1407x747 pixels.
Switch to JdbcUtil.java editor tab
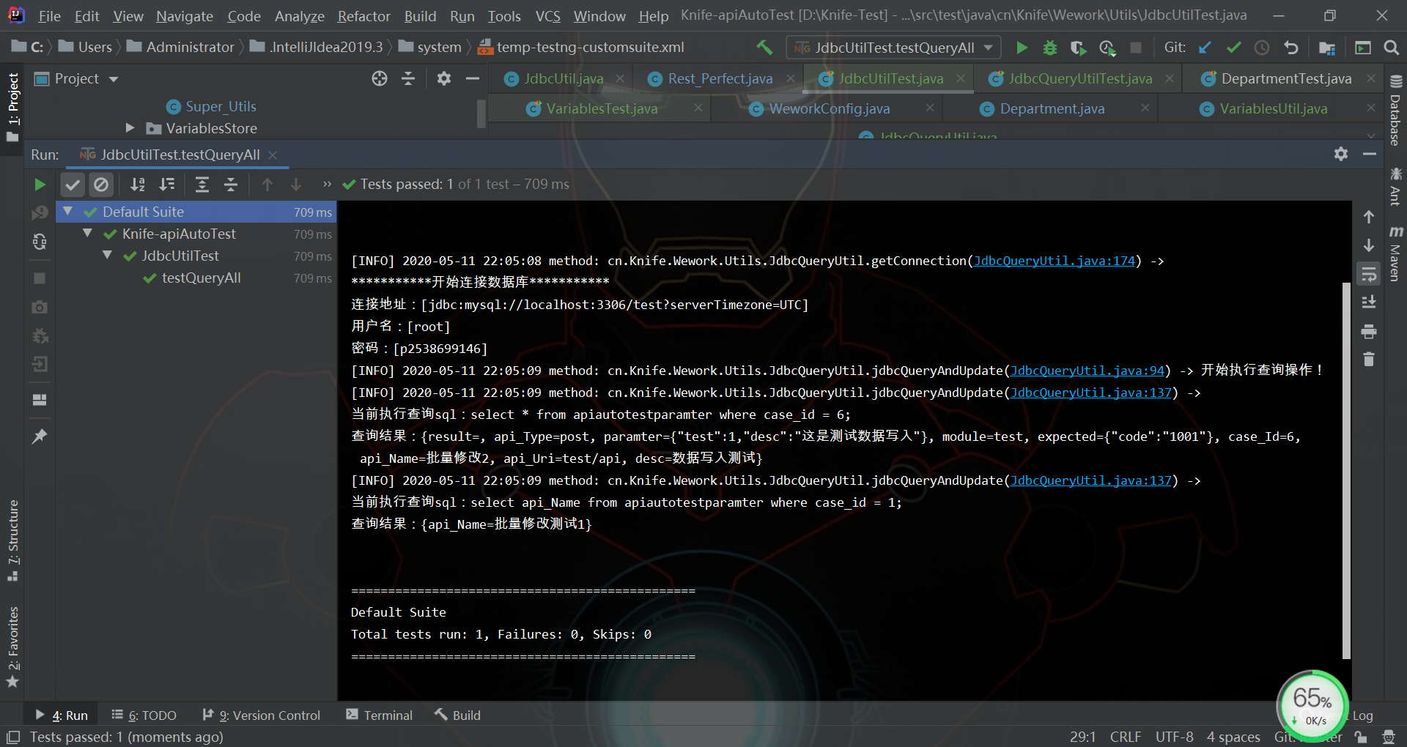(x=564, y=78)
